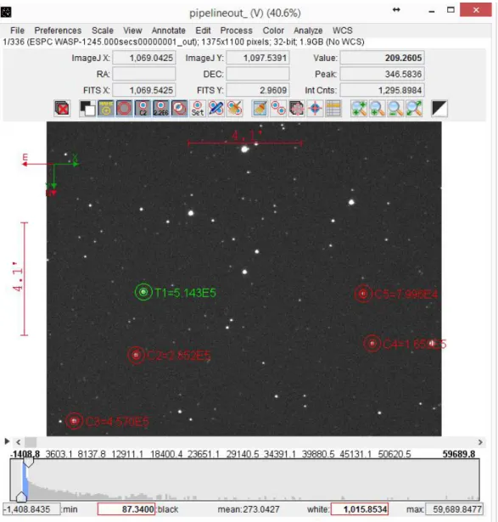Click the max value field
The height and width of the screenshot is (522, 498).
click(454, 509)
